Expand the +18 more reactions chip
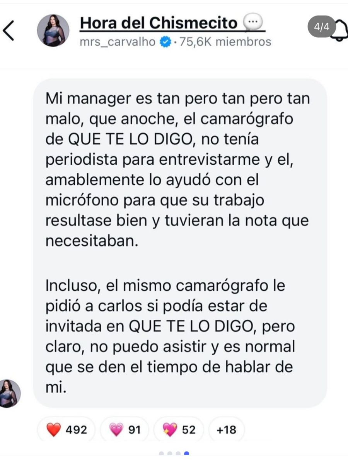 point(226,429)
